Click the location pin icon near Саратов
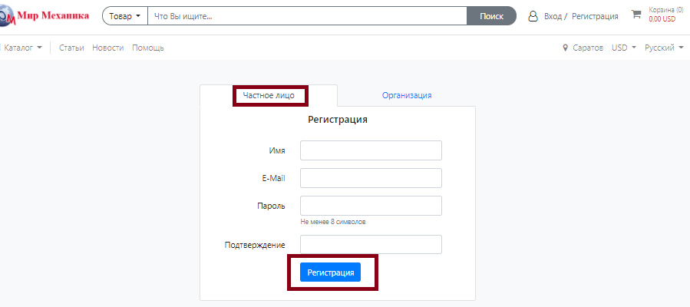690x307 pixels. coord(566,48)
